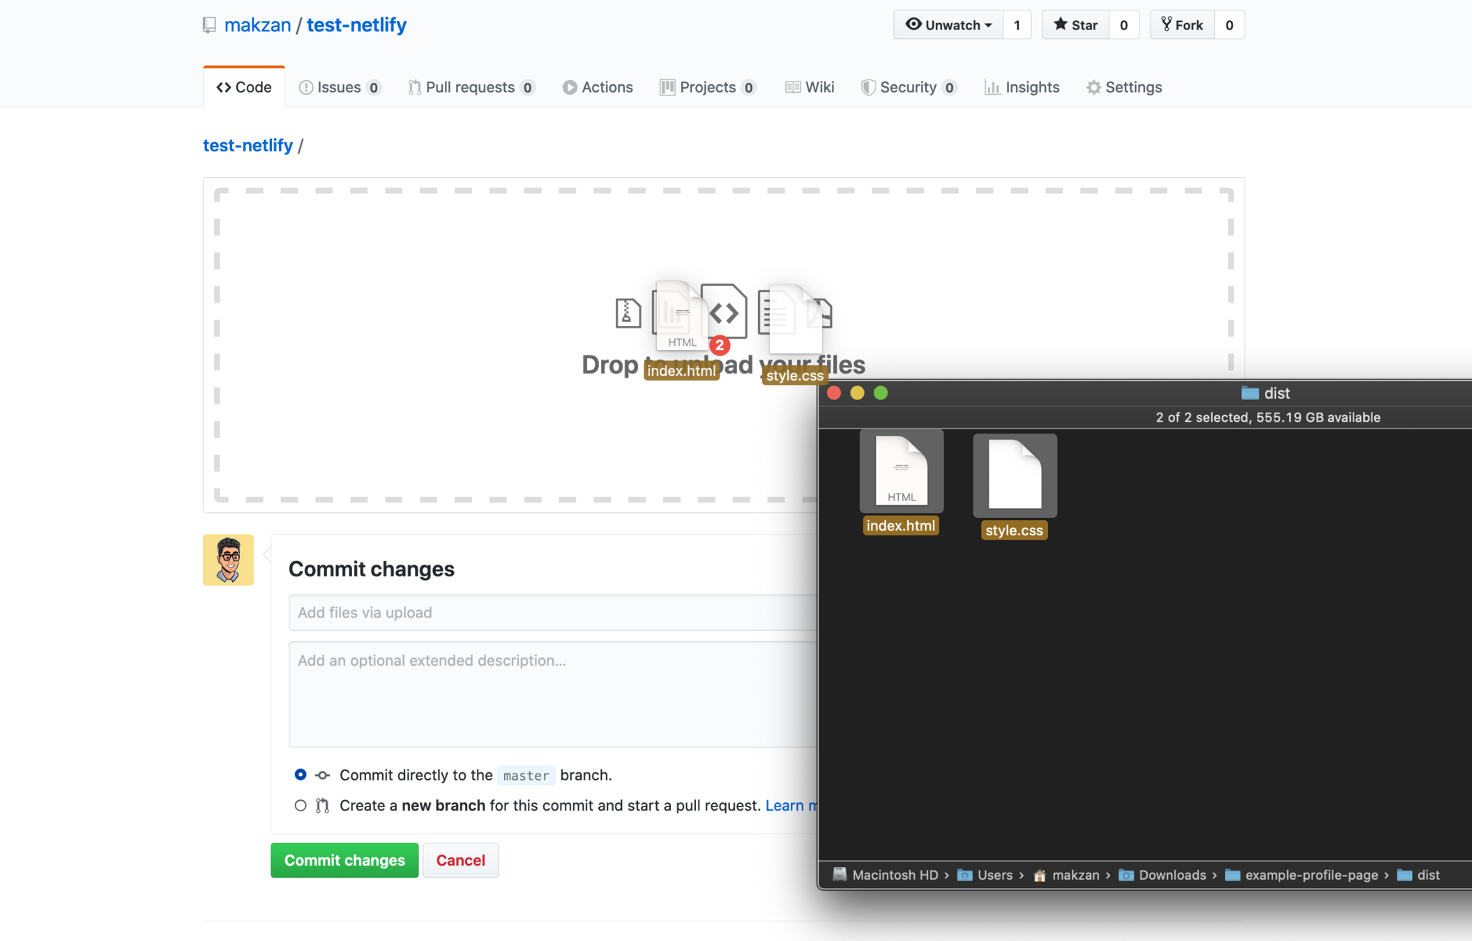Select index.html file icon in Finder
This screenshot has width=1472, height=941.
901,472
